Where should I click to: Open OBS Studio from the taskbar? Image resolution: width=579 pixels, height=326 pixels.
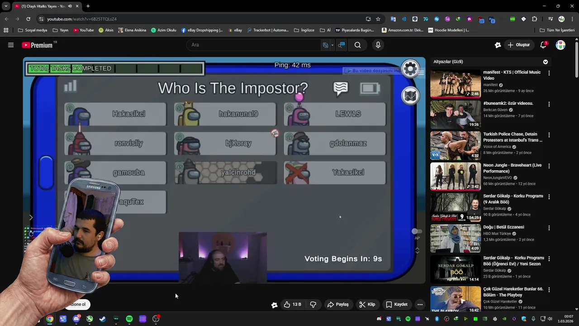pos(156,319)
